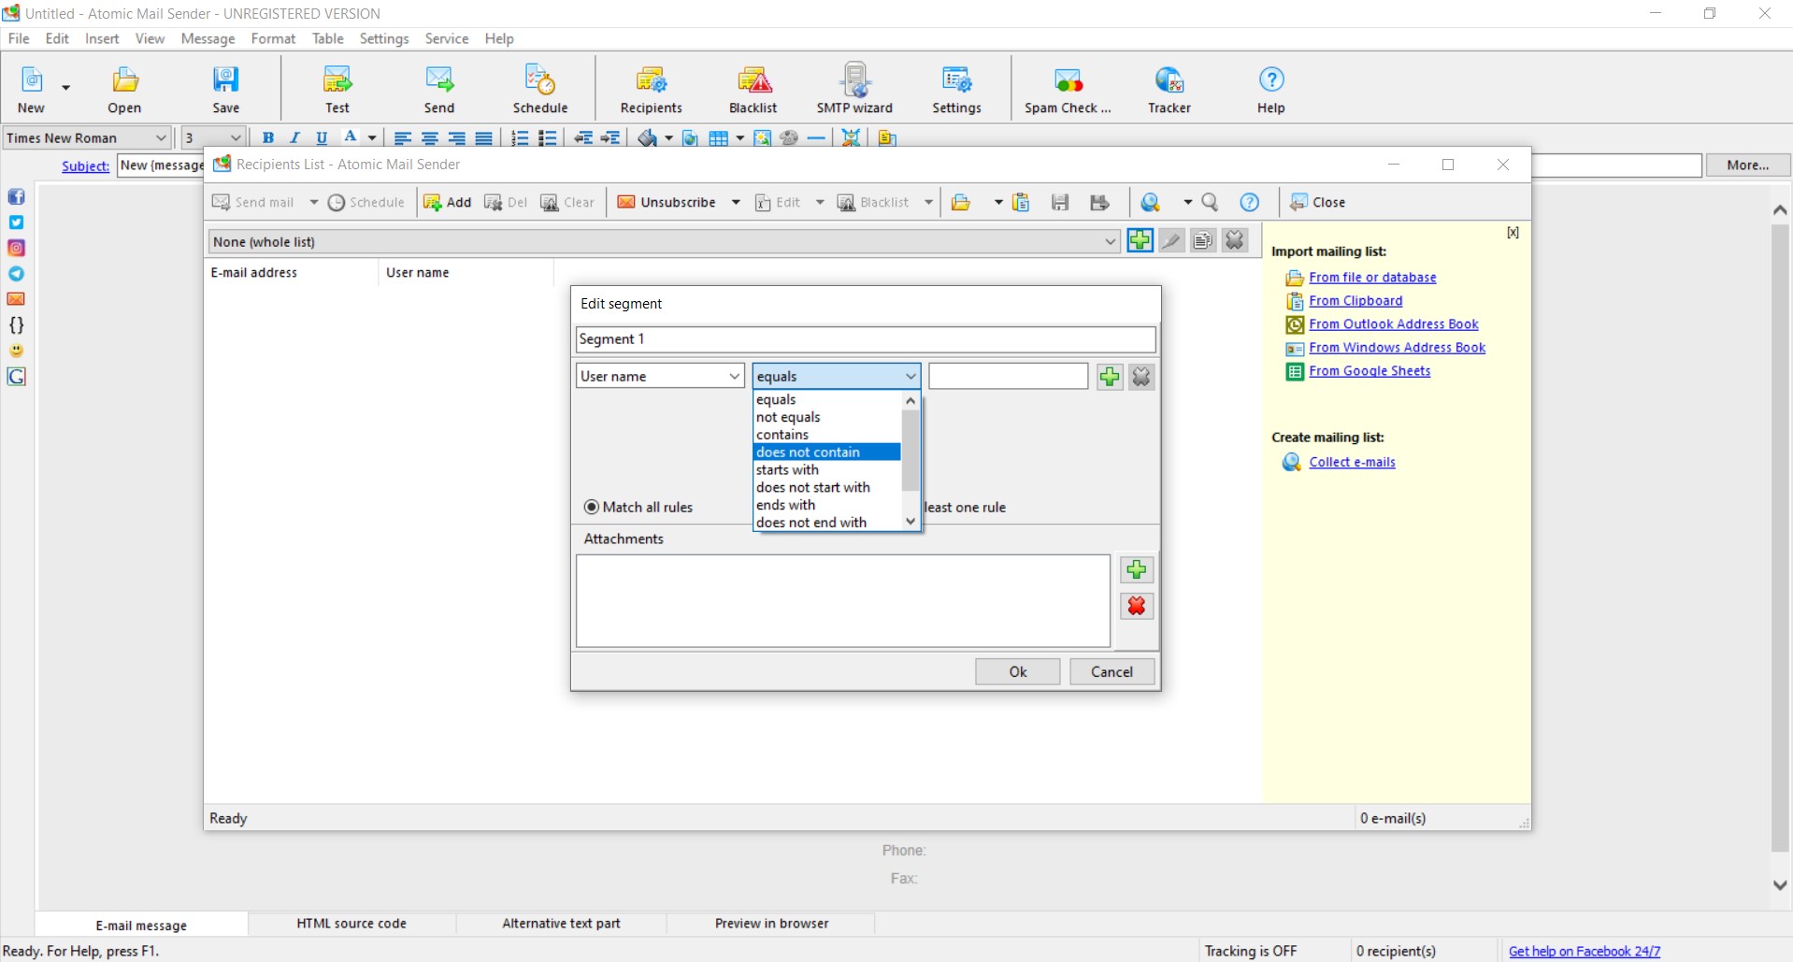Add a rule with green plus in Edit segment
This screenshot has height=962, width=1793.
click(1110, 377)
